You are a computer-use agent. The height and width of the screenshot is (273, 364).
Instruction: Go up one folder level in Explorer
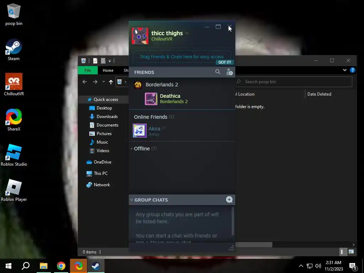click(111, 82)
